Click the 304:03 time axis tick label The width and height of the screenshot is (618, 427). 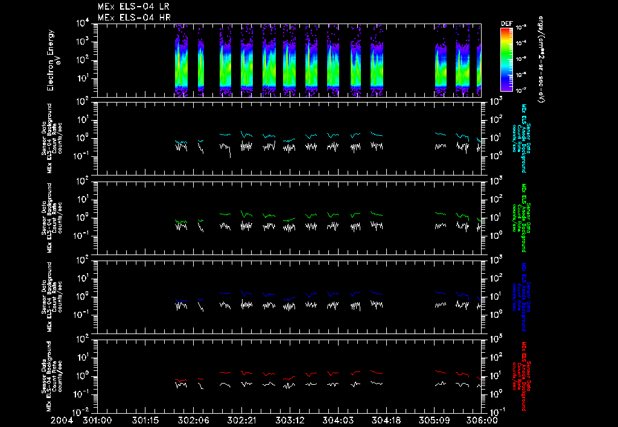click(x=338, y=420)
